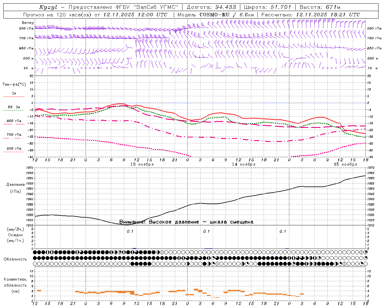The width and height of the screenshot is (383, 306).
Task: Click the "Давление" pressure panel label
Action: pos(16,185)
